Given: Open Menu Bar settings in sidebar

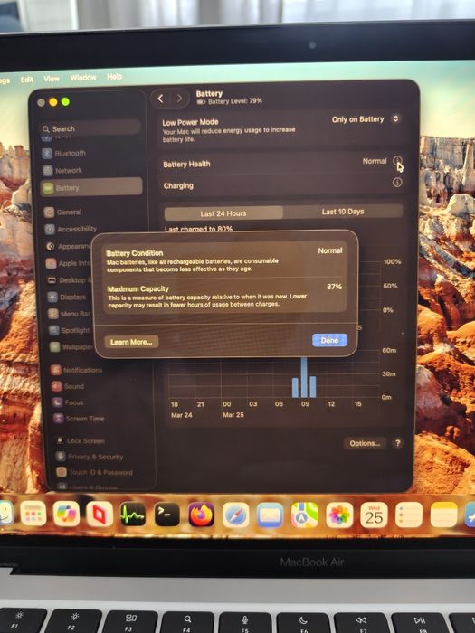Looking at the screenshot, I should click(69, 314).
